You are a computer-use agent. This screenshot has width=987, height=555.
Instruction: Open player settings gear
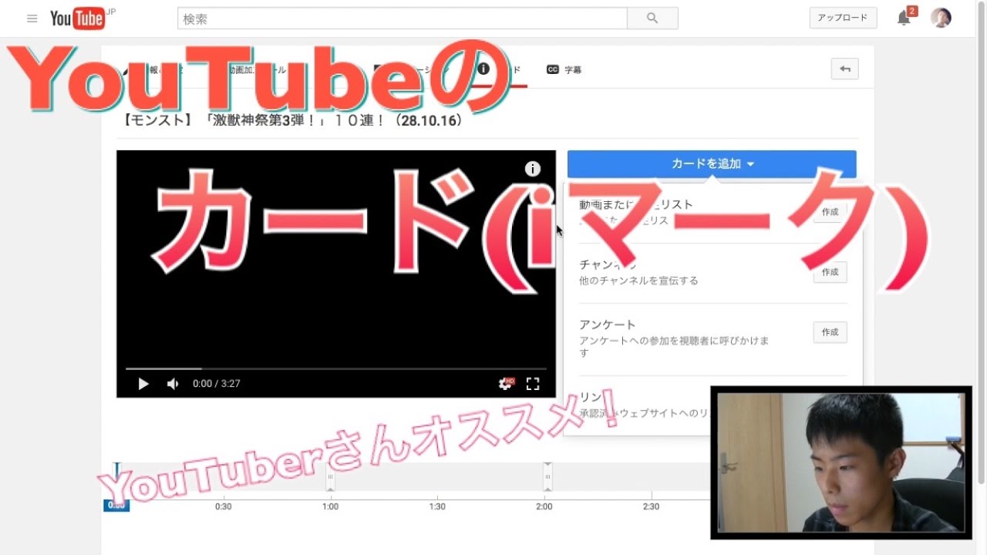(506, 383)
